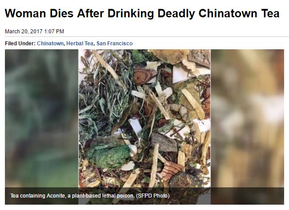Click the article headline about deadly tea
This screenshot has height=210, width=289.
pos(142,13)
